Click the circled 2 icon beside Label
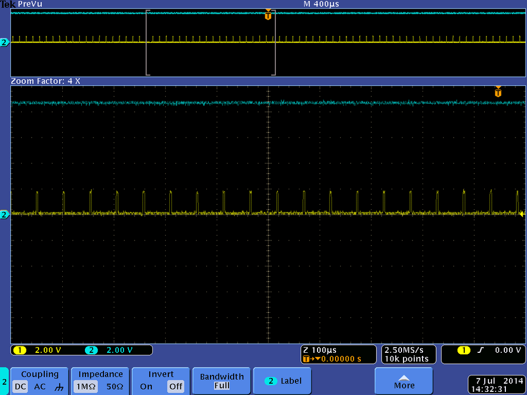Image resolution: width=527 pixels, height=395 pixels. coord(271,381)
